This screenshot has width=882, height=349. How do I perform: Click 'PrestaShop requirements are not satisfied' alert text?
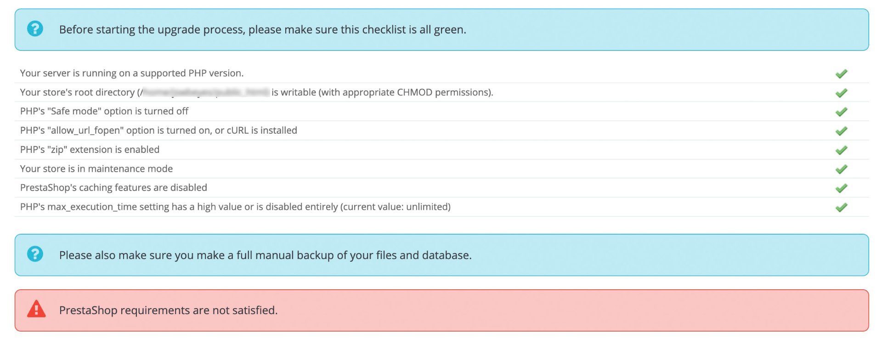168,310
